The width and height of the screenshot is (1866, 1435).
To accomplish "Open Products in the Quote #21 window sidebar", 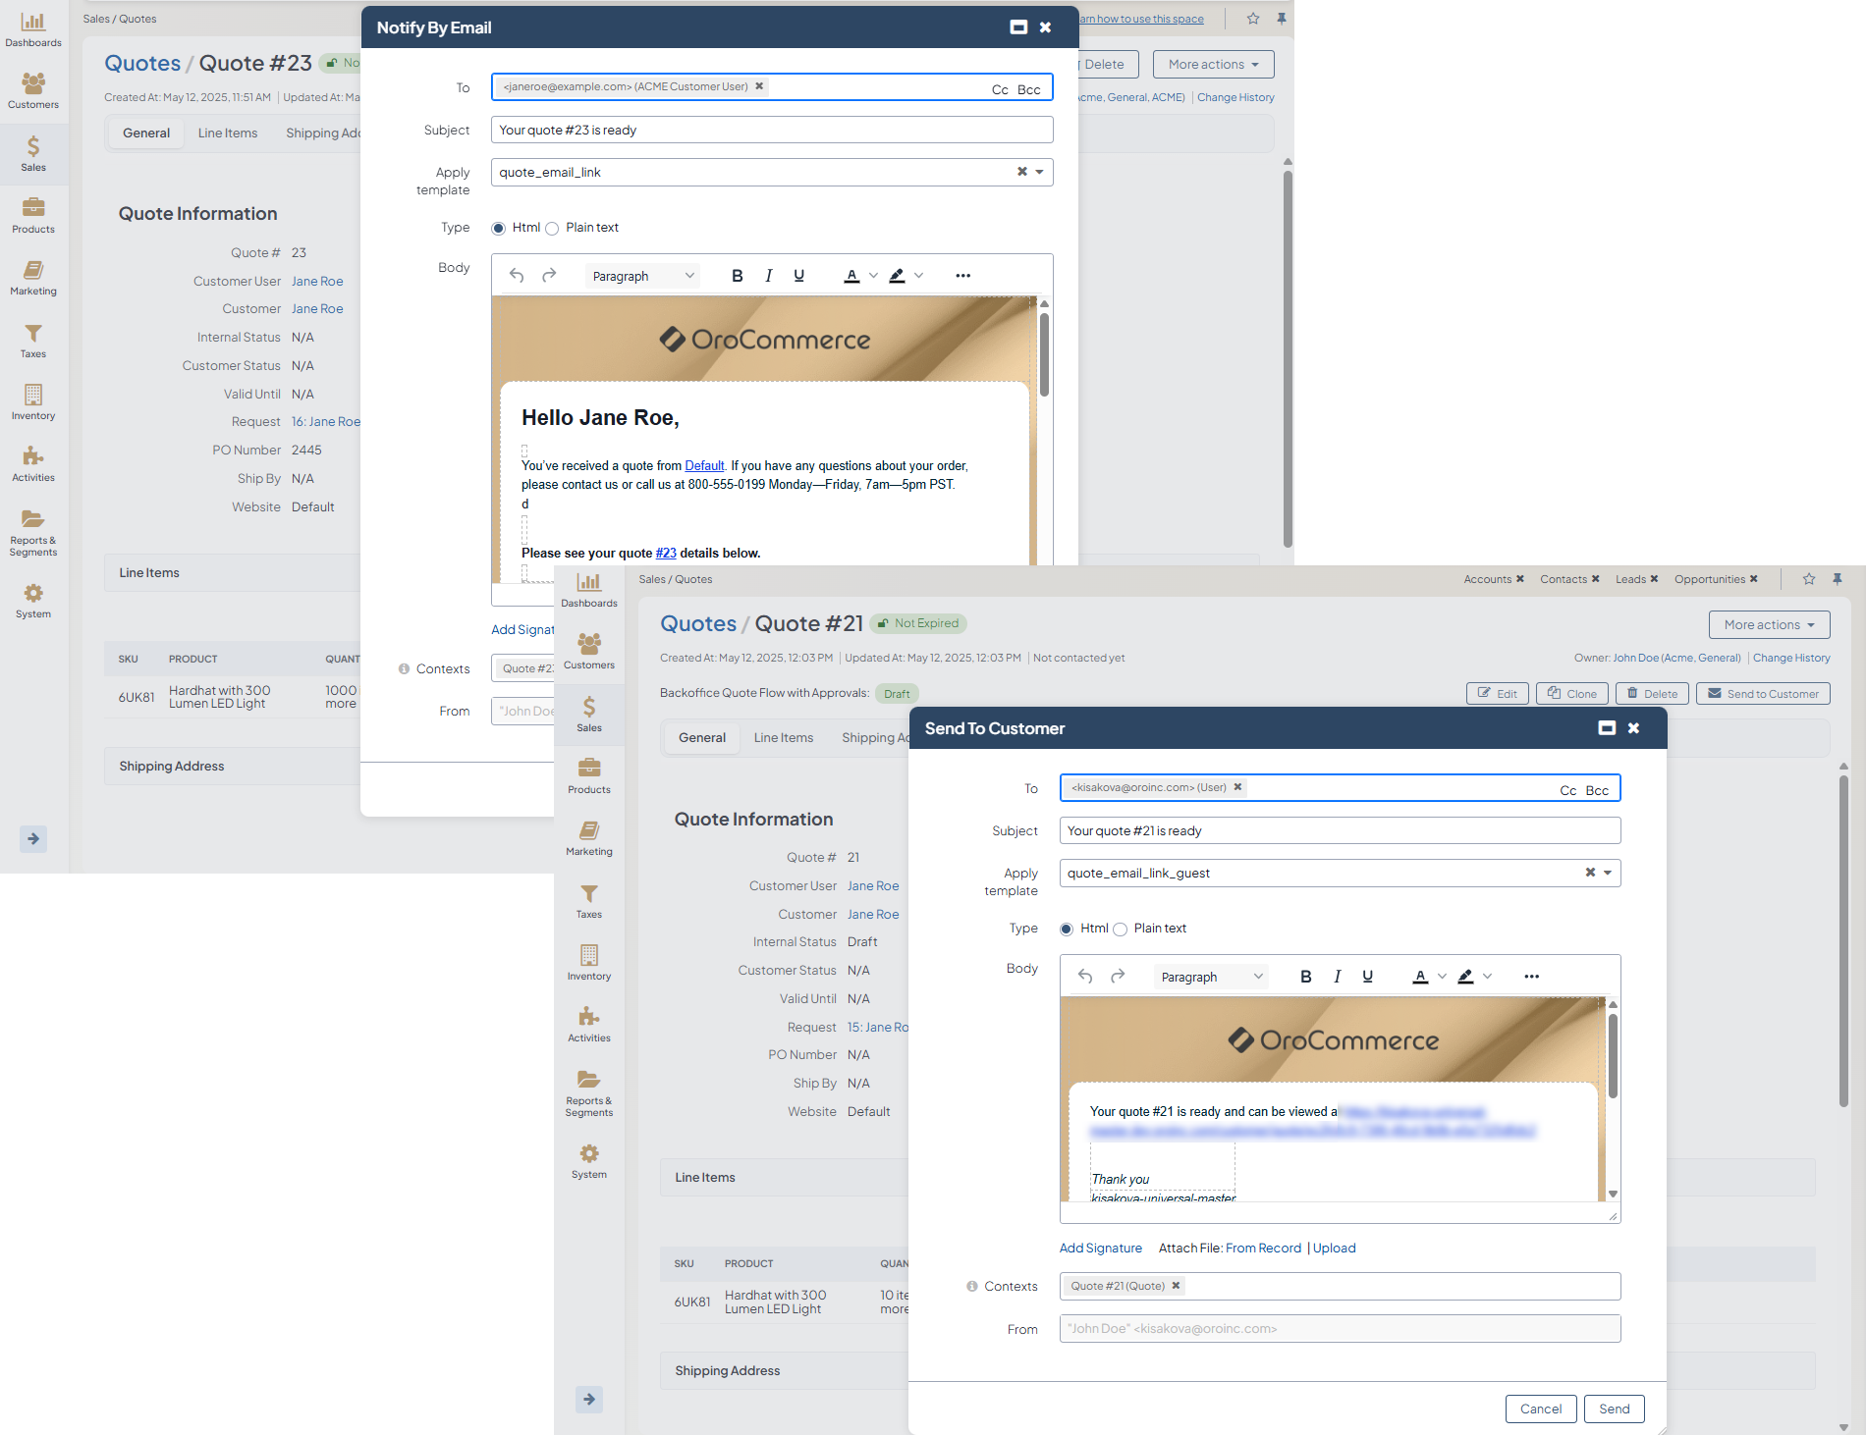I will tap(589, 776).
